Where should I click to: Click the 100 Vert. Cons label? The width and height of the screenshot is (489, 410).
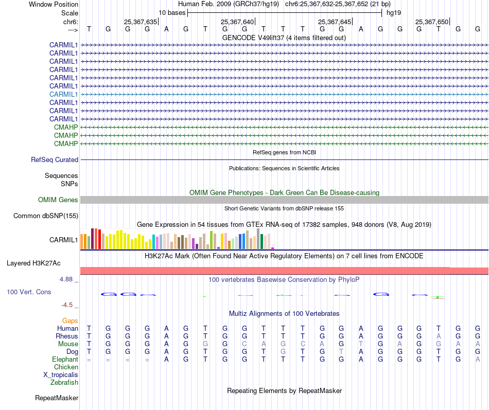coord(29,292)
